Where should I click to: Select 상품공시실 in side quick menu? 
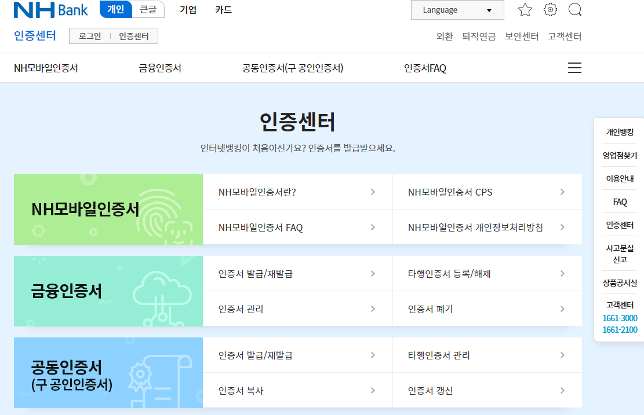click(x=620, y=282)
